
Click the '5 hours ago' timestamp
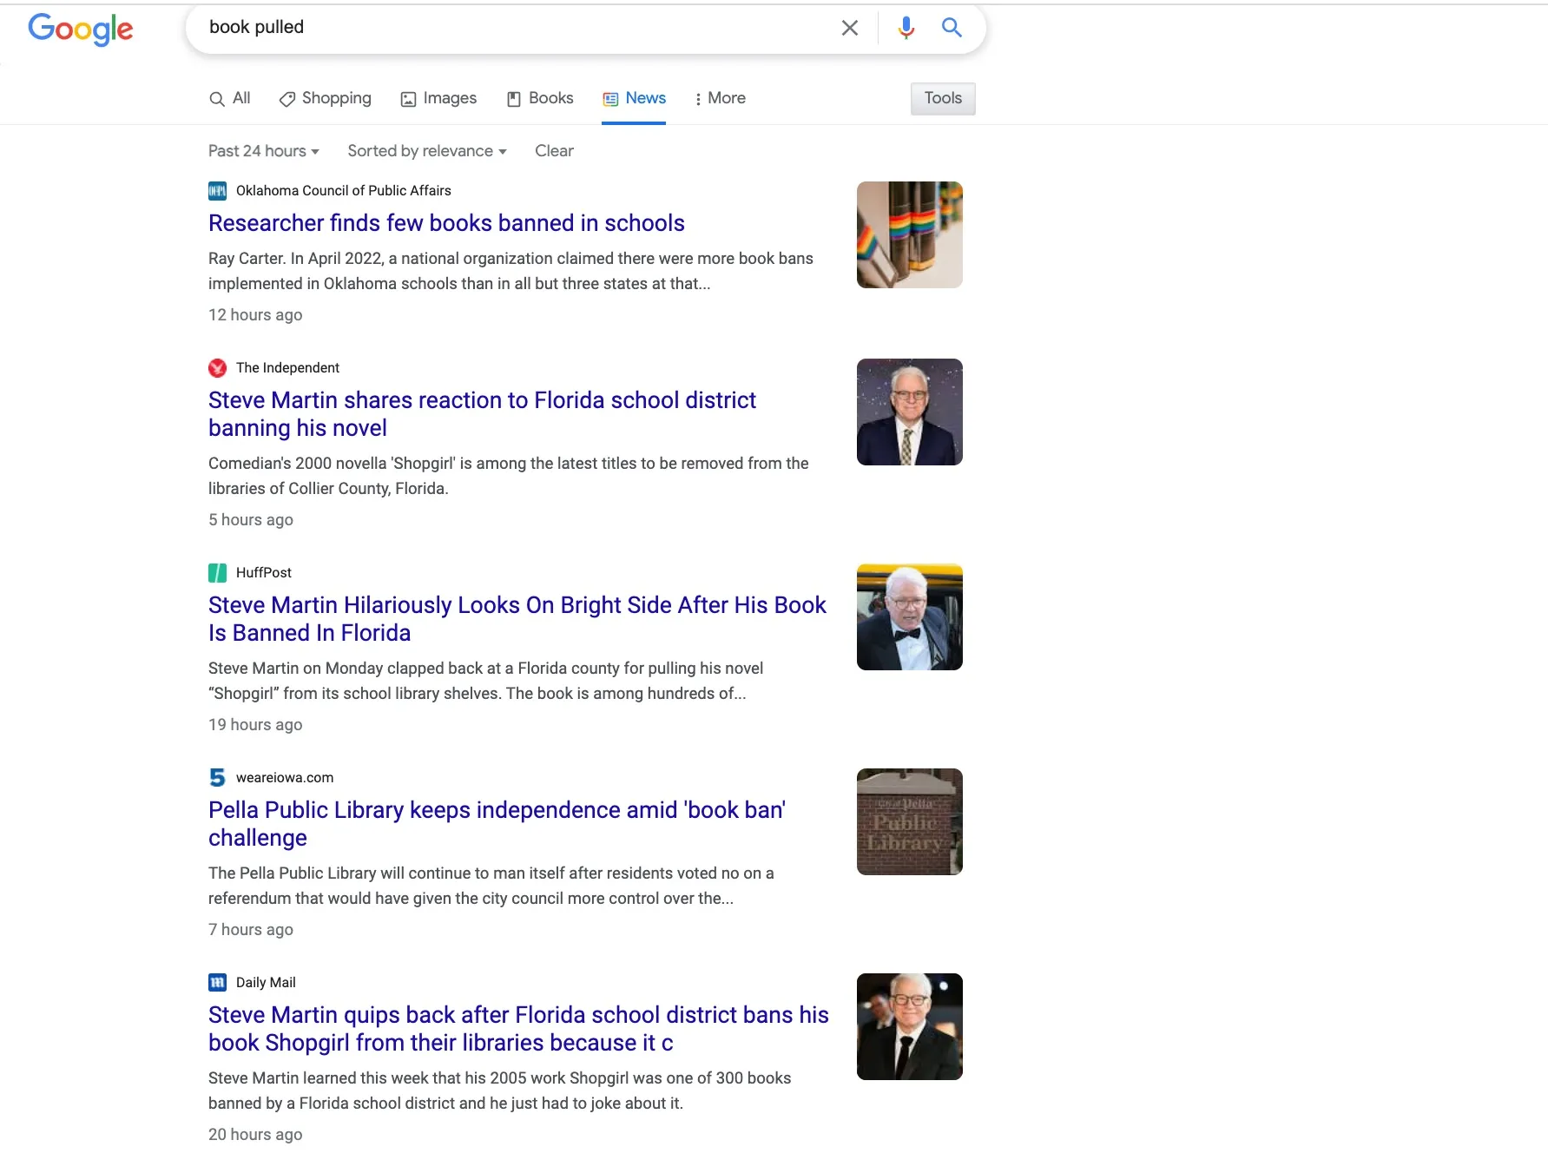(x=251, y=519)
